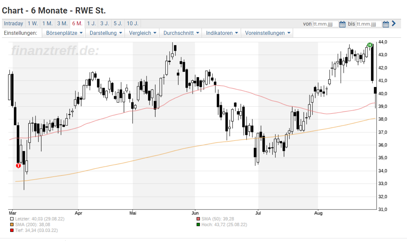Switch to the Intraday tab
This screenshot has width=407, height=241.
[14, 24]
